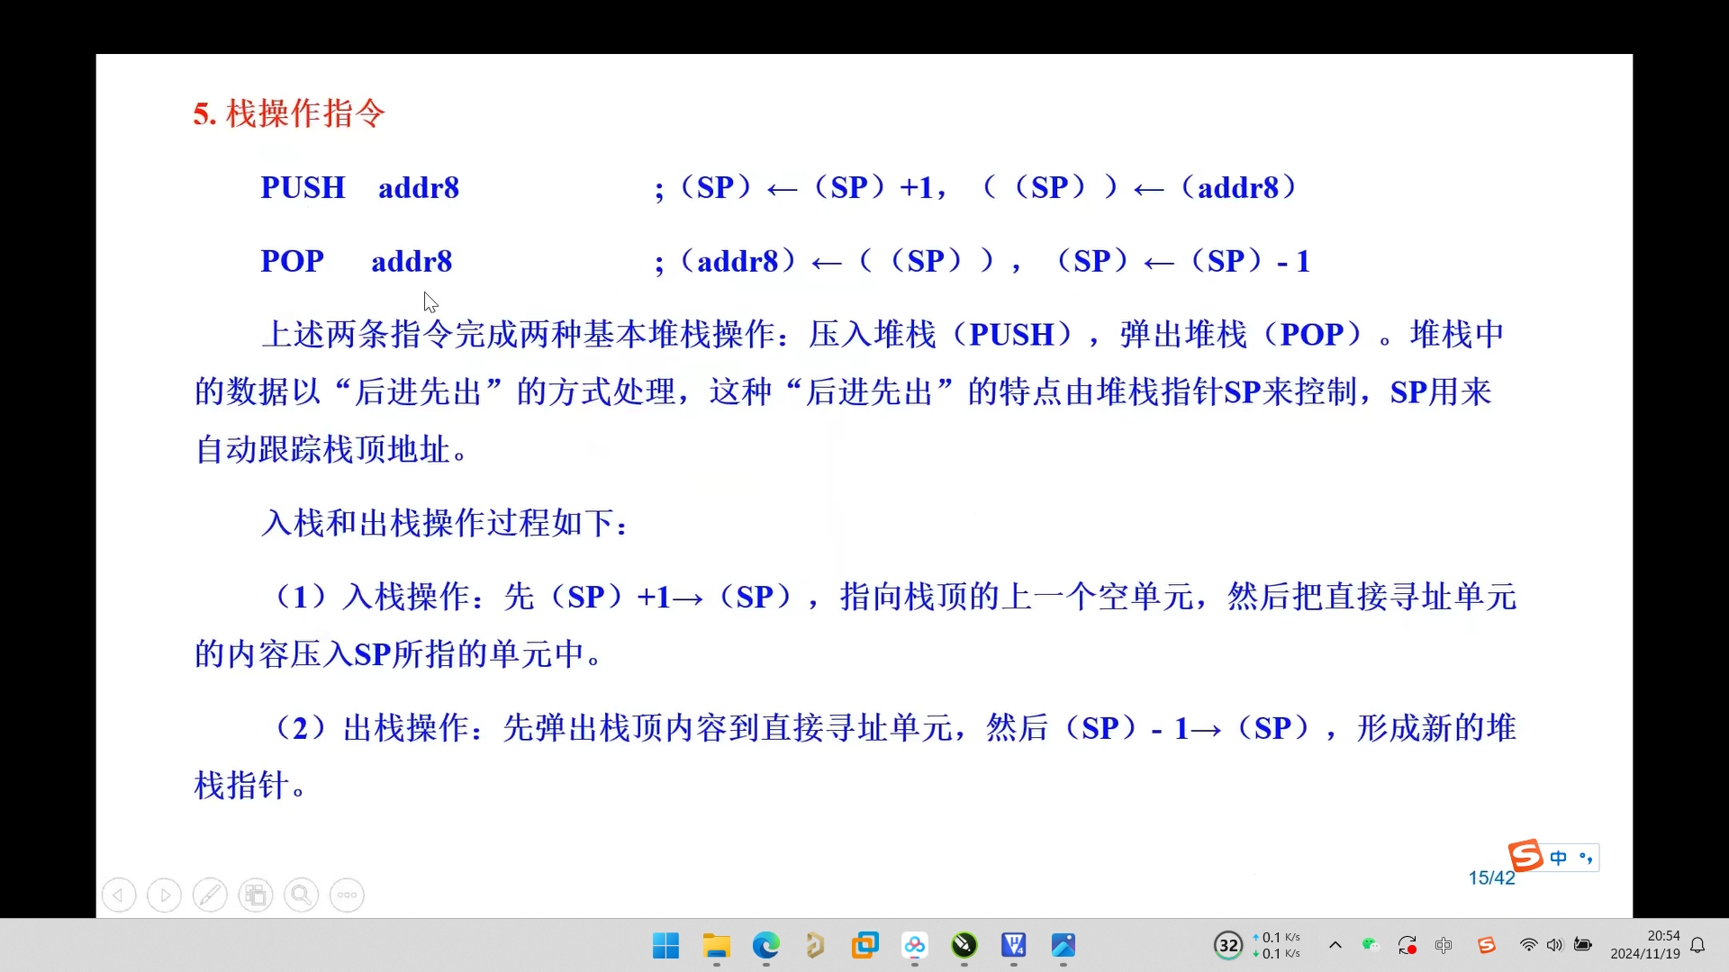Click the circular 32 monitor widget
1729x972 pixels.
(1228, 945)
